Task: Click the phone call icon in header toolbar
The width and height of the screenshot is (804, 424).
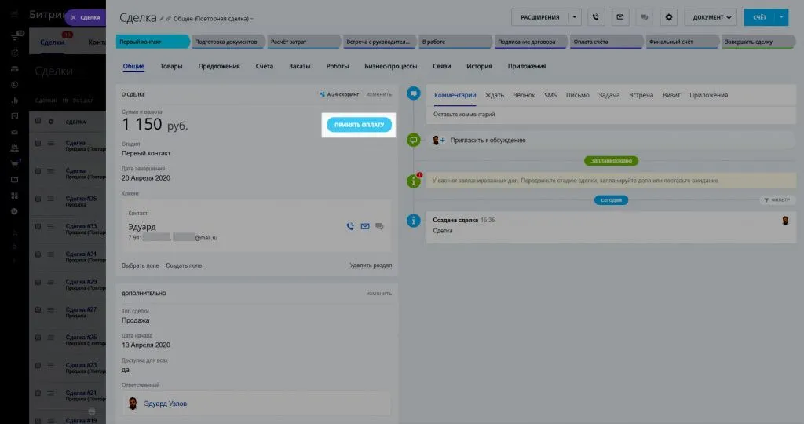Action: pyautogui.click(x=597, y=16)
